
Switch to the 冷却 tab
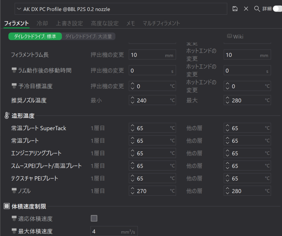point(42,23)
